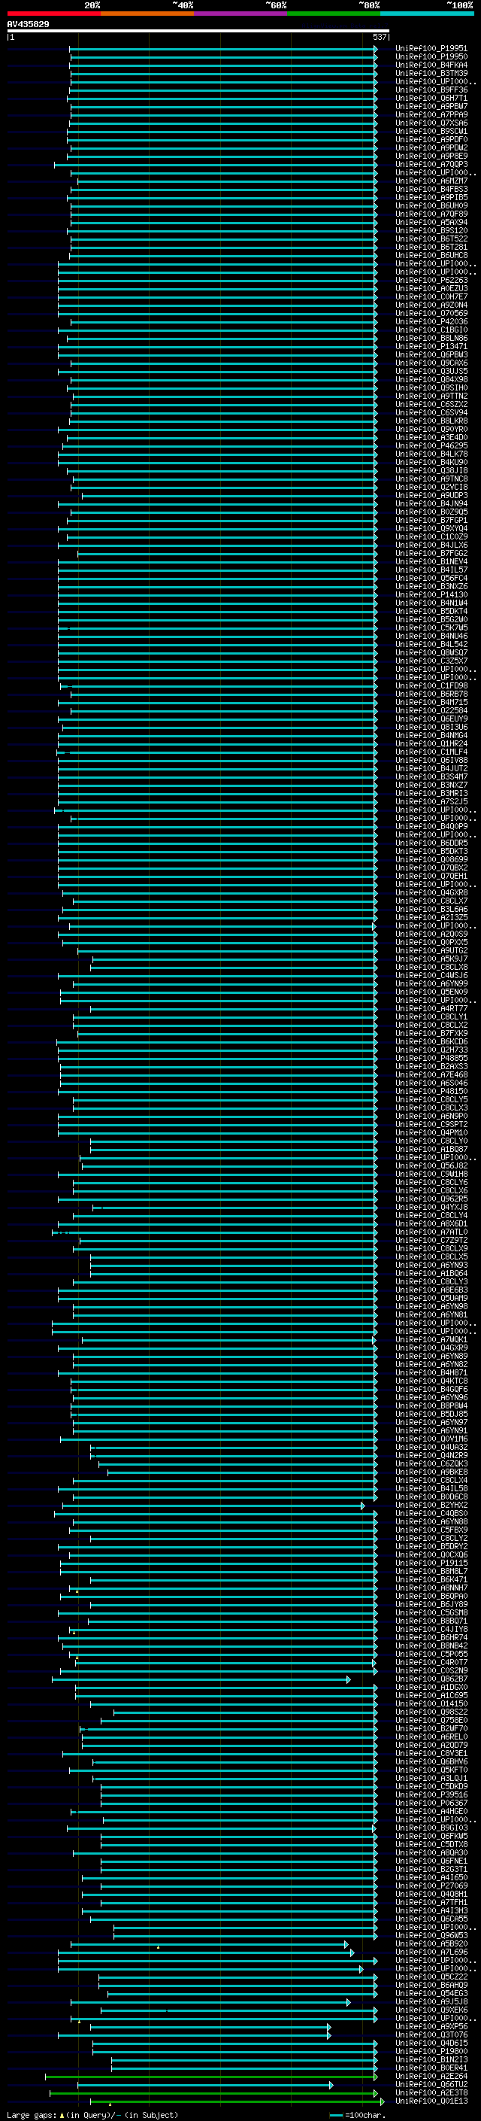Choose the UniRef100_A5AX94 label
This screenshot has width=481, height=2121.
[x=431, y=222]
